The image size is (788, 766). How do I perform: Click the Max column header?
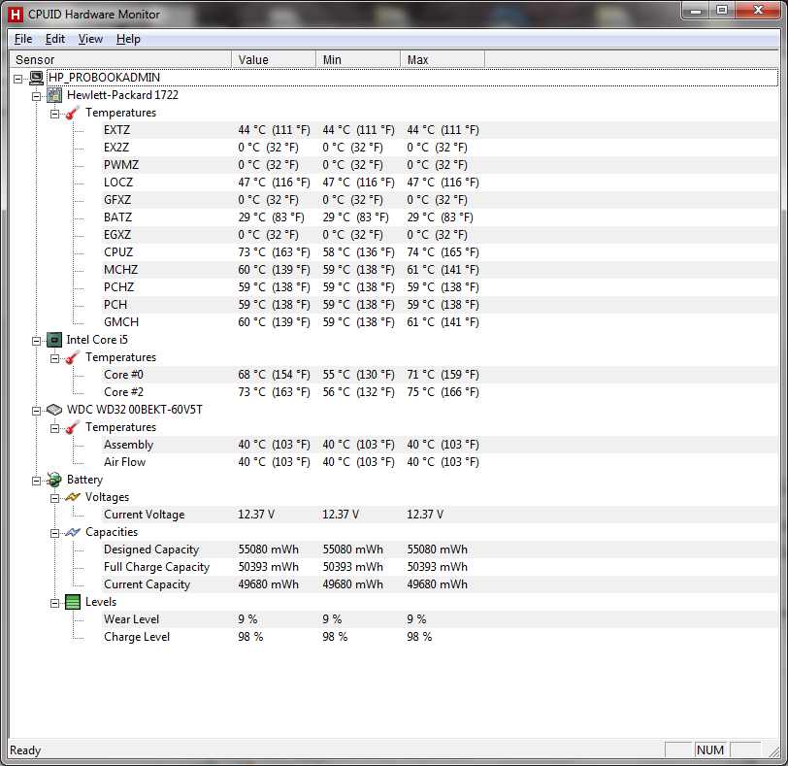pyautogui.click(x=443, y=59)
